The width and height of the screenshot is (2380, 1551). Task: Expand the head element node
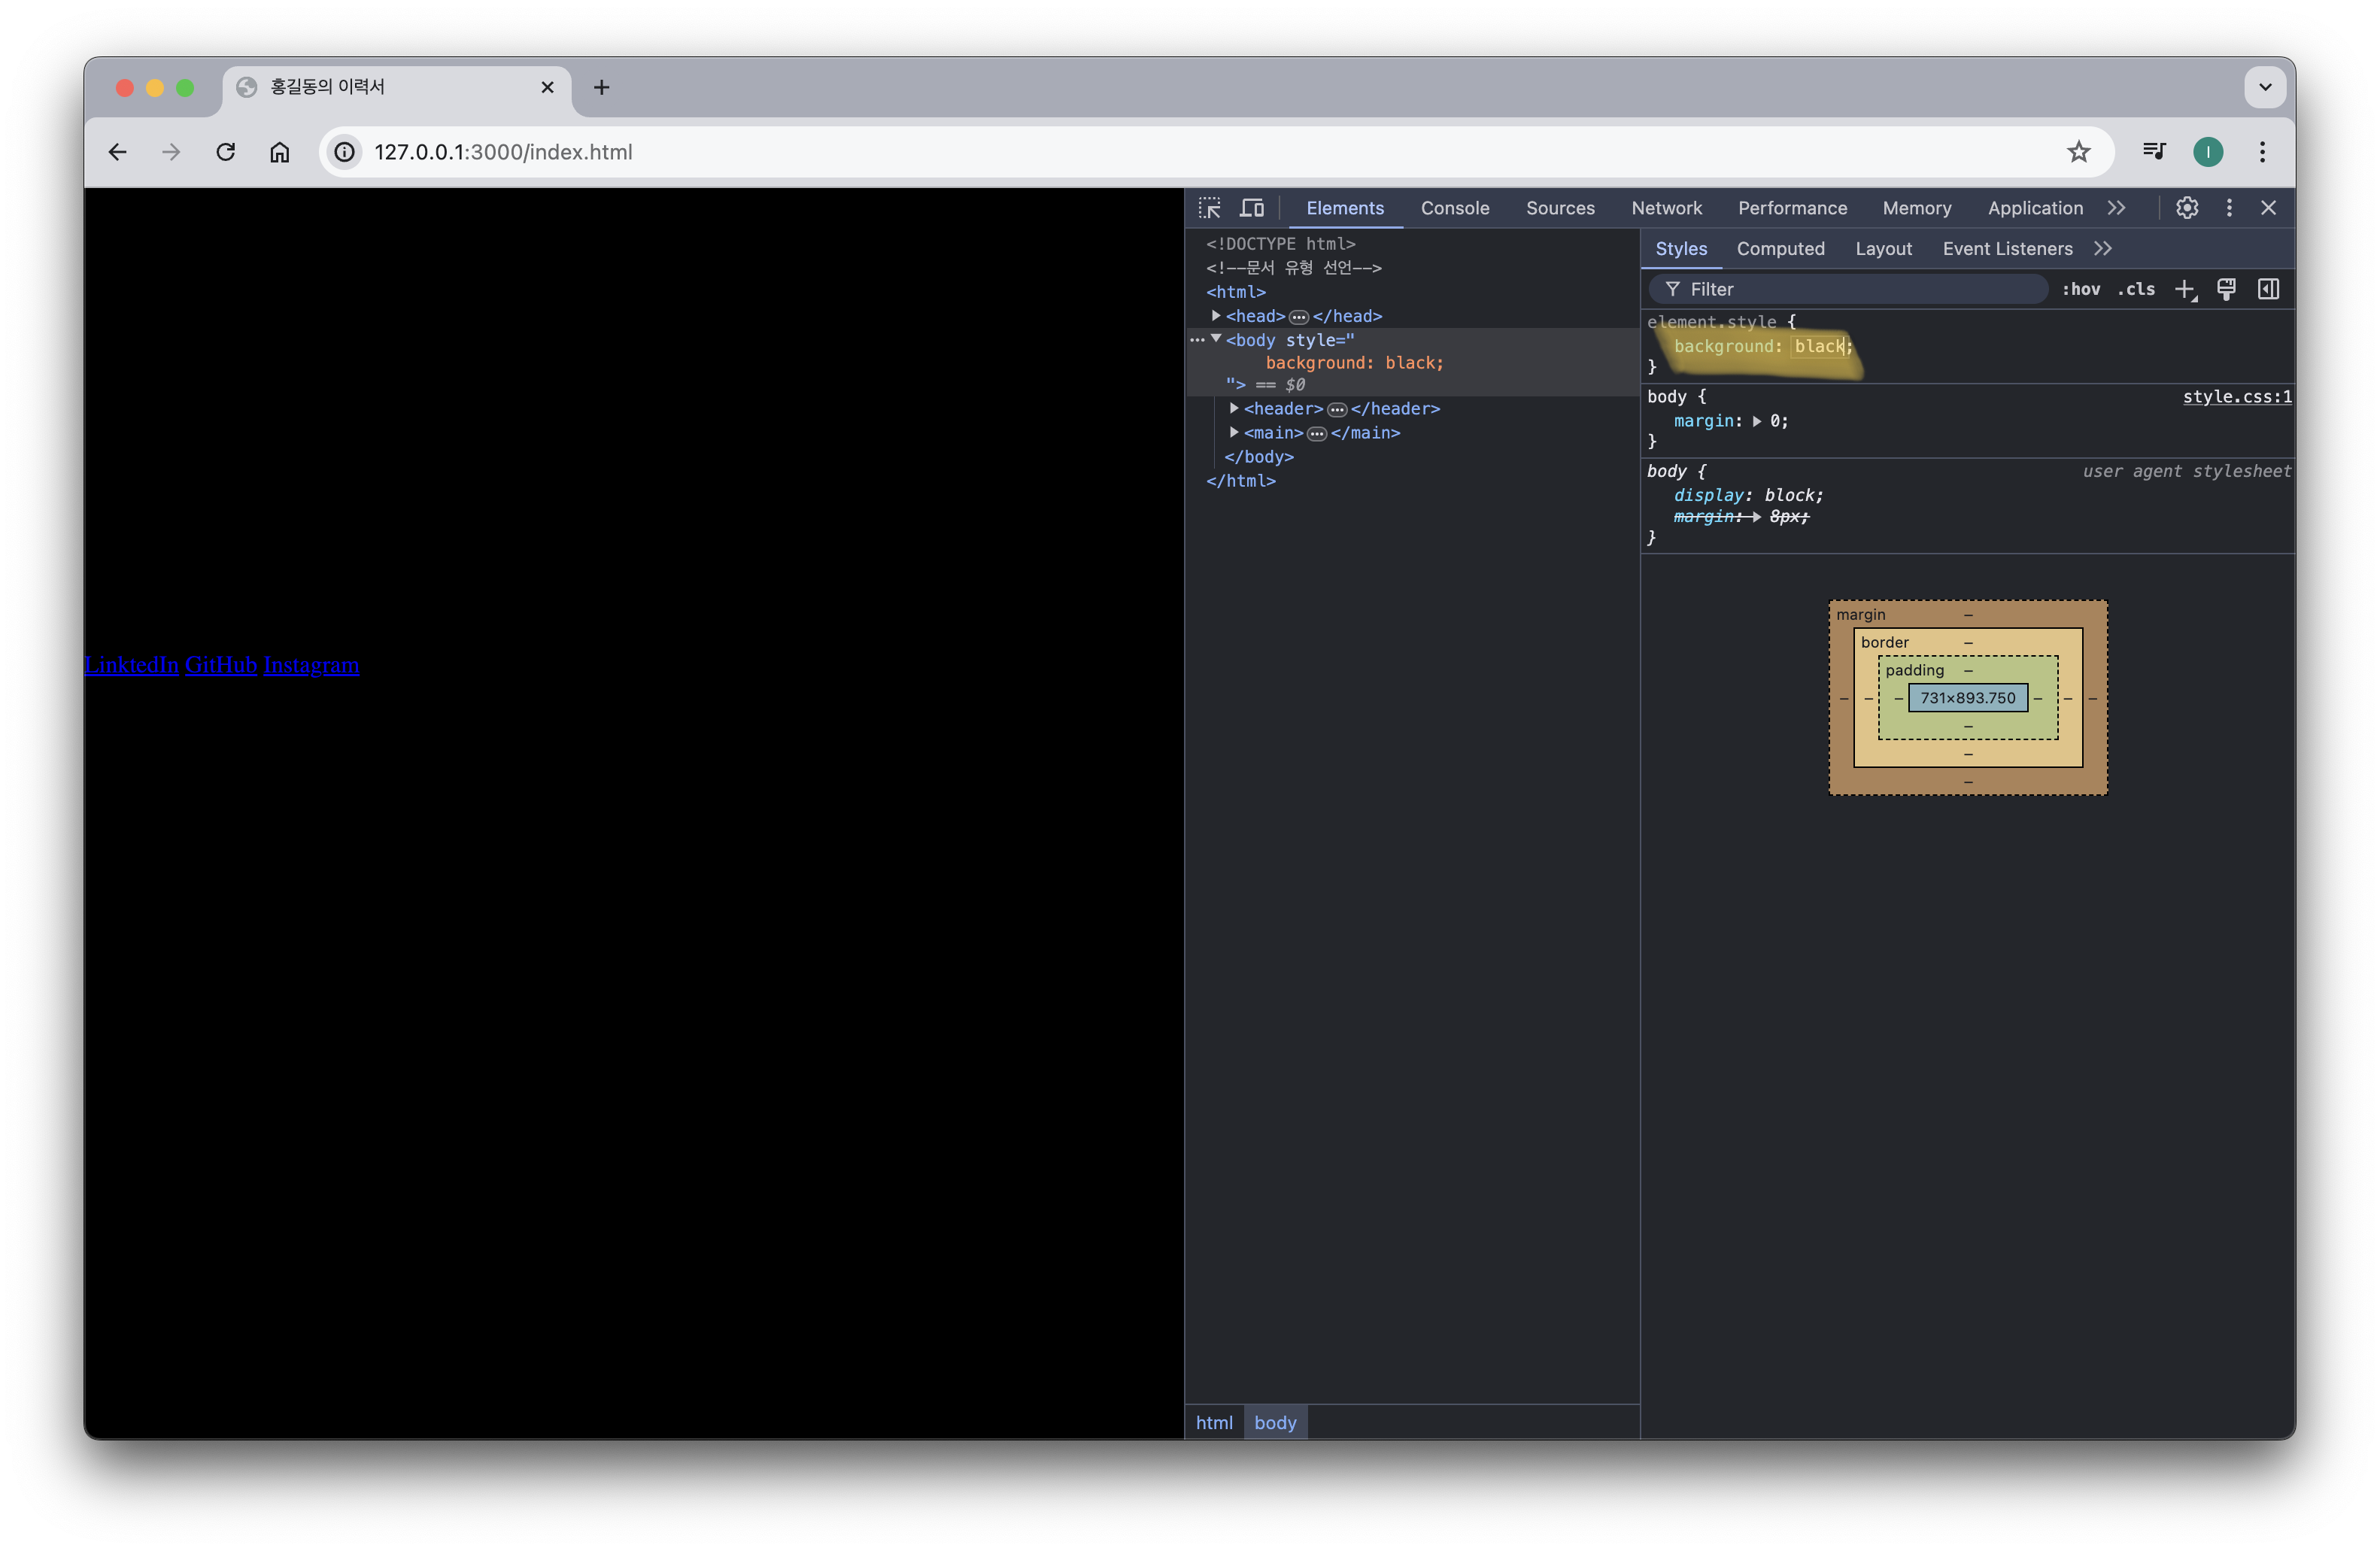coord(1216,316)
